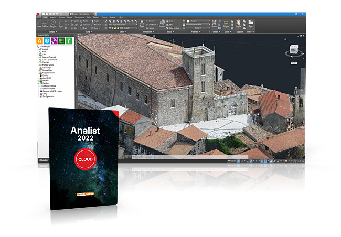Select the Arco draw tool
The image size is (341, 237).
[61, 23]
